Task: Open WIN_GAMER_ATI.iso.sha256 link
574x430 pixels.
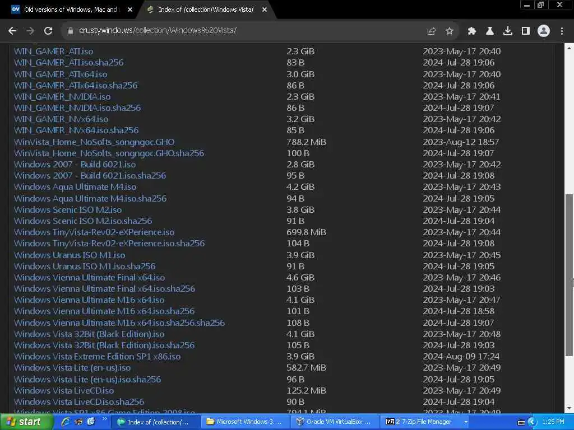Action: [69, 63]
